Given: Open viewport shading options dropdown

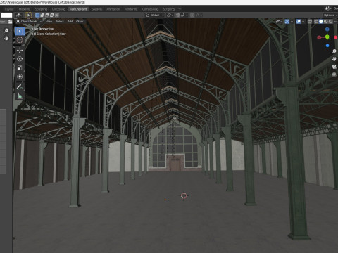Looking at the screenshot, I should coord(335,21).
